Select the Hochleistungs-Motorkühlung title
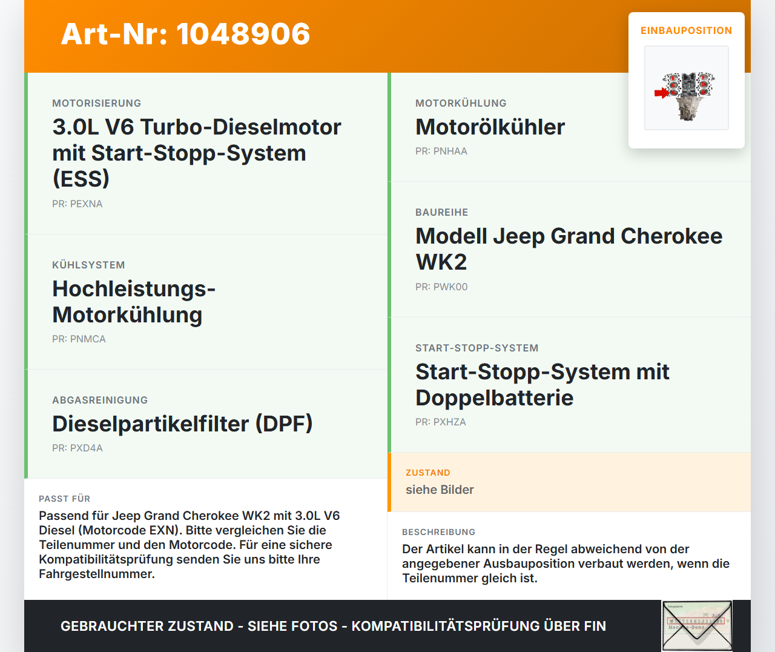Image resolution: width=775 pixels, height=652 pixels. click(x=134, y=301)
